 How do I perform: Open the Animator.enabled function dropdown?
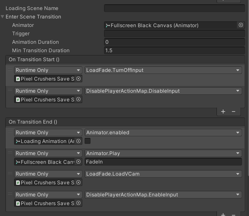coord(163,133)
